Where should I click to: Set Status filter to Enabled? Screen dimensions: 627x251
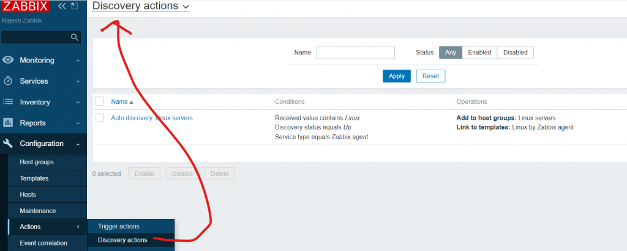tap(479, 53)
